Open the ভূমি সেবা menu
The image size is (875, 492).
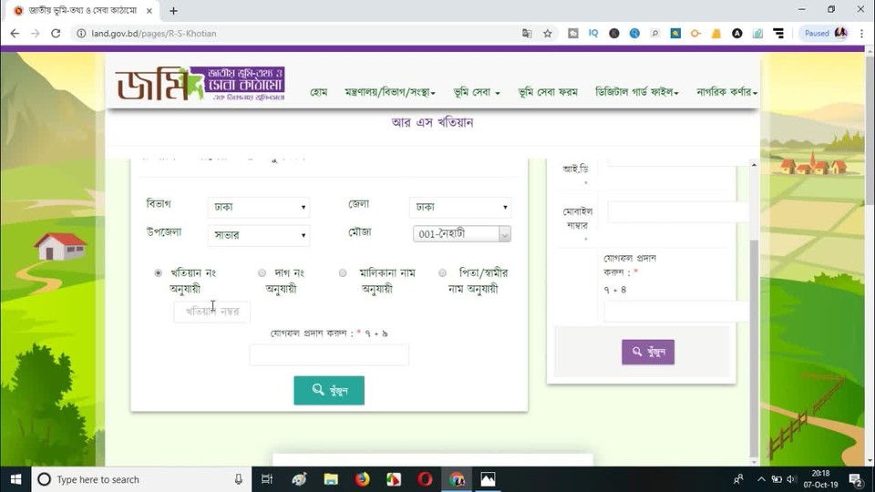473,92
